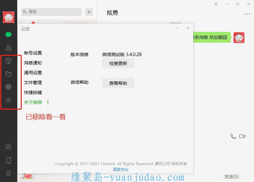Open chat info three-dots menu
Image resolution: width=254 pixels, height=182 pixels.
(247, 14)
